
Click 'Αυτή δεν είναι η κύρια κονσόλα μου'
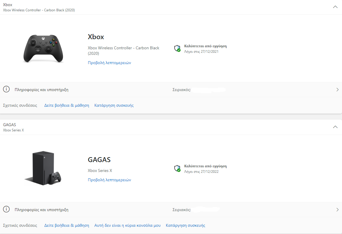[x=127, y=226]
